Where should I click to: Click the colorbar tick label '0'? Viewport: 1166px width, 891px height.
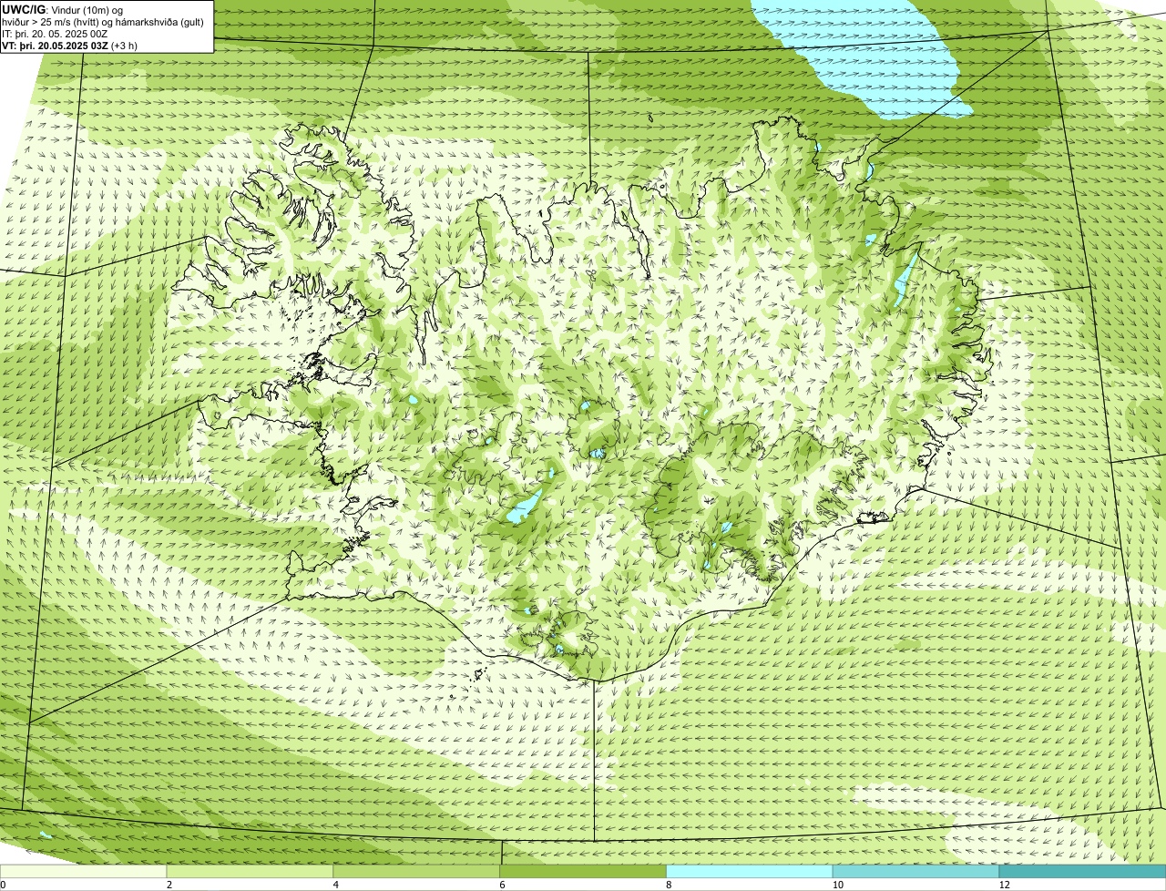point(3,885)
